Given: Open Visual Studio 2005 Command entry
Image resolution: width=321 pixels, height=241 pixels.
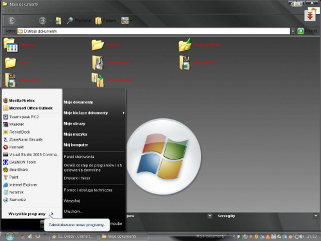Looking at the screenshot, I should [32, 154].
